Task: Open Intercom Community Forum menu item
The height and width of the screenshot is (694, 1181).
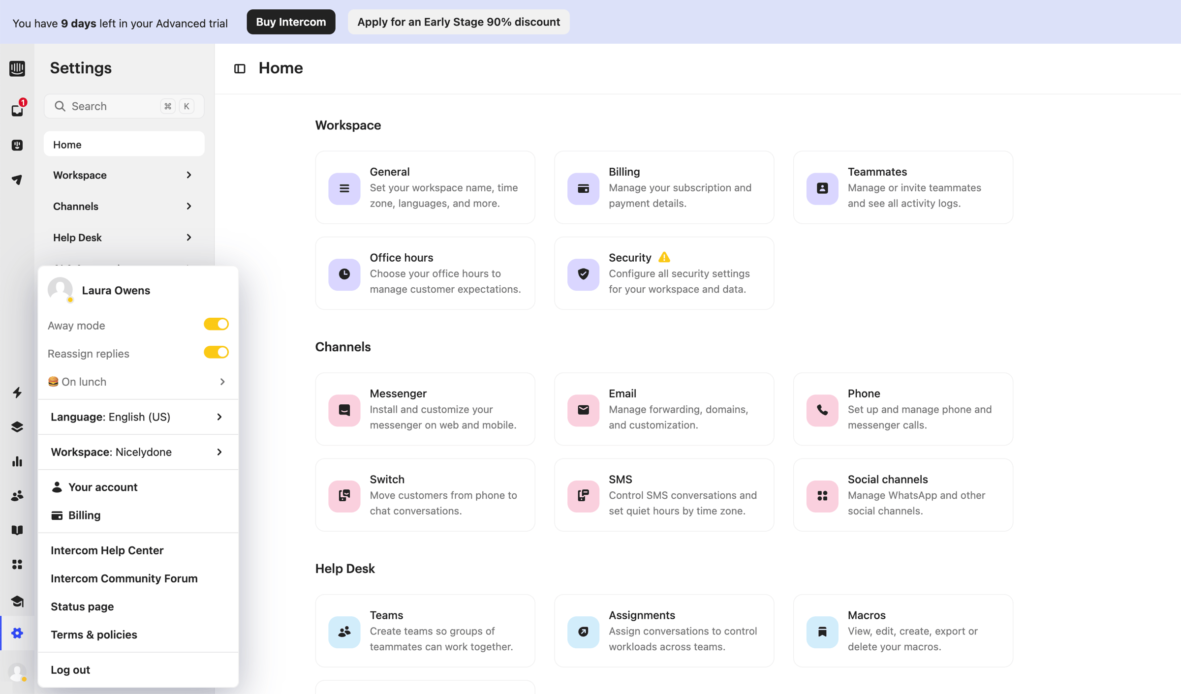Action: coord(138,578)
